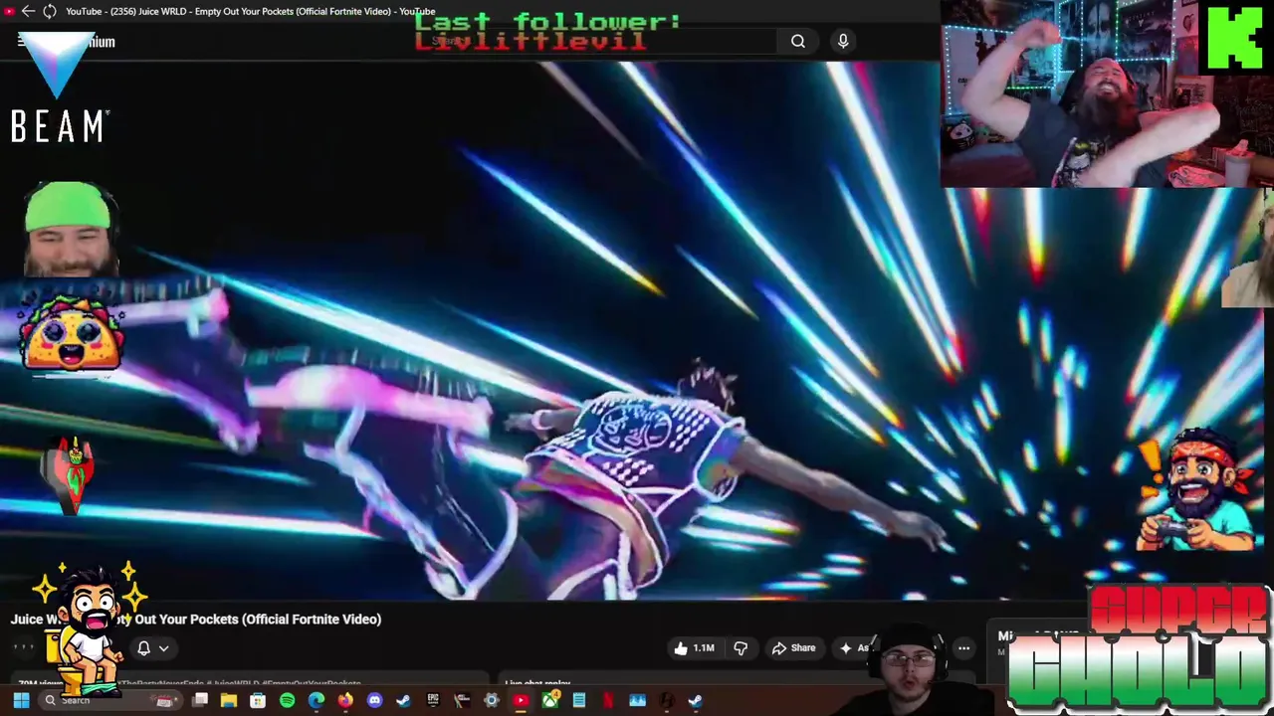Screen dimensions: 1274x716
Task: Click the video title text
Action: tap(196, 620)
